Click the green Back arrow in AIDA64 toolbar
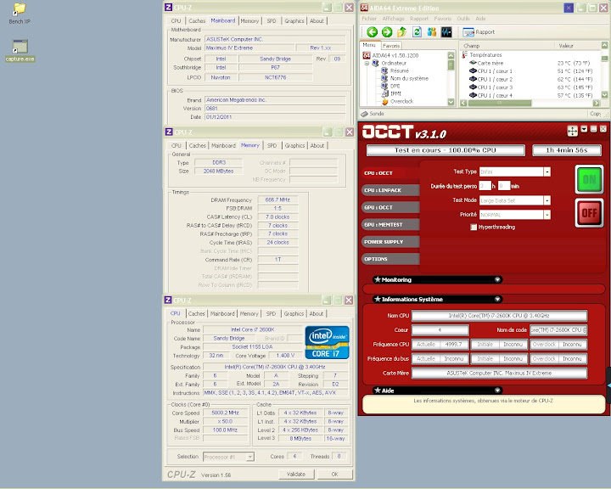Image resolution: width=611 pixels, height=489 pixels. point(373,32)
